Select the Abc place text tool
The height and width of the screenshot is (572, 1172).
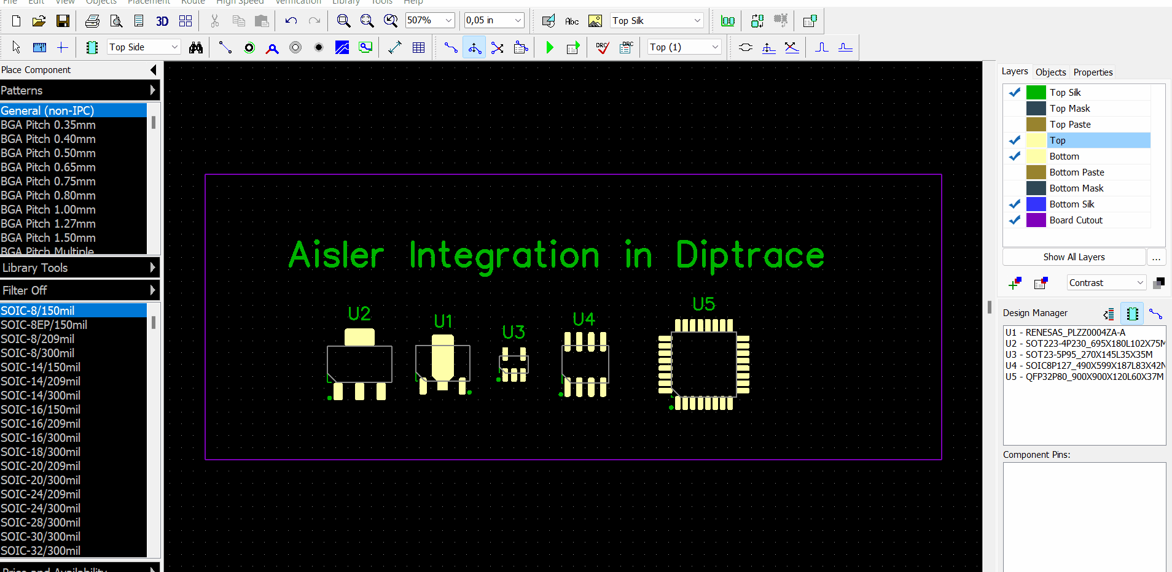[x=572, y=21]
